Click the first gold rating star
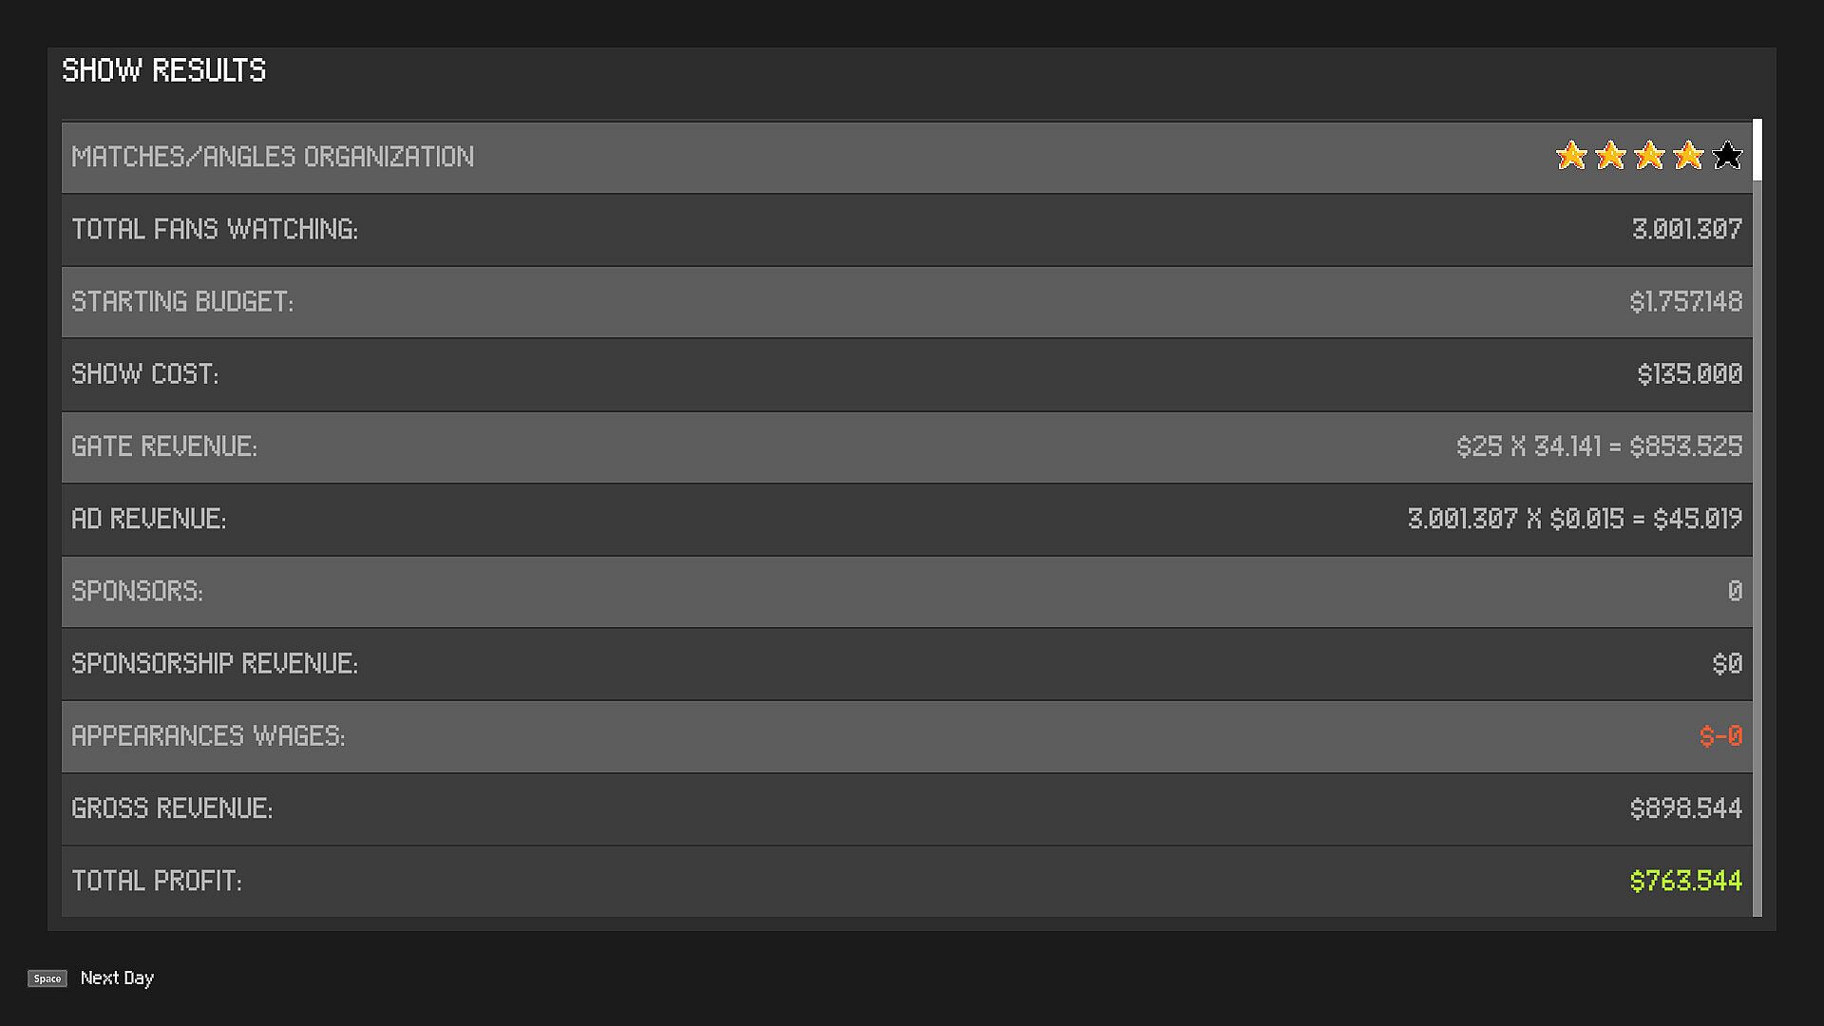1824x1026 pixels. [1571, 156]
